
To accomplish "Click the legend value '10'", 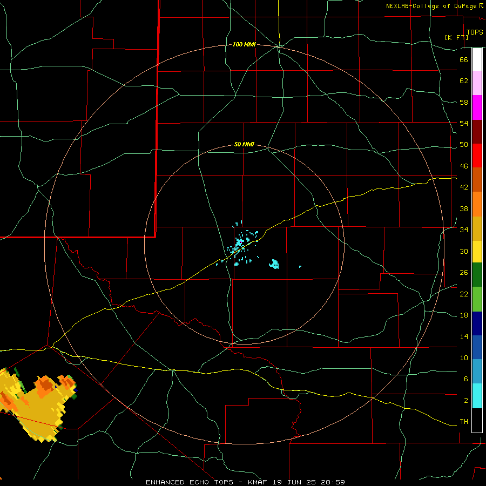I will [464, 358].
